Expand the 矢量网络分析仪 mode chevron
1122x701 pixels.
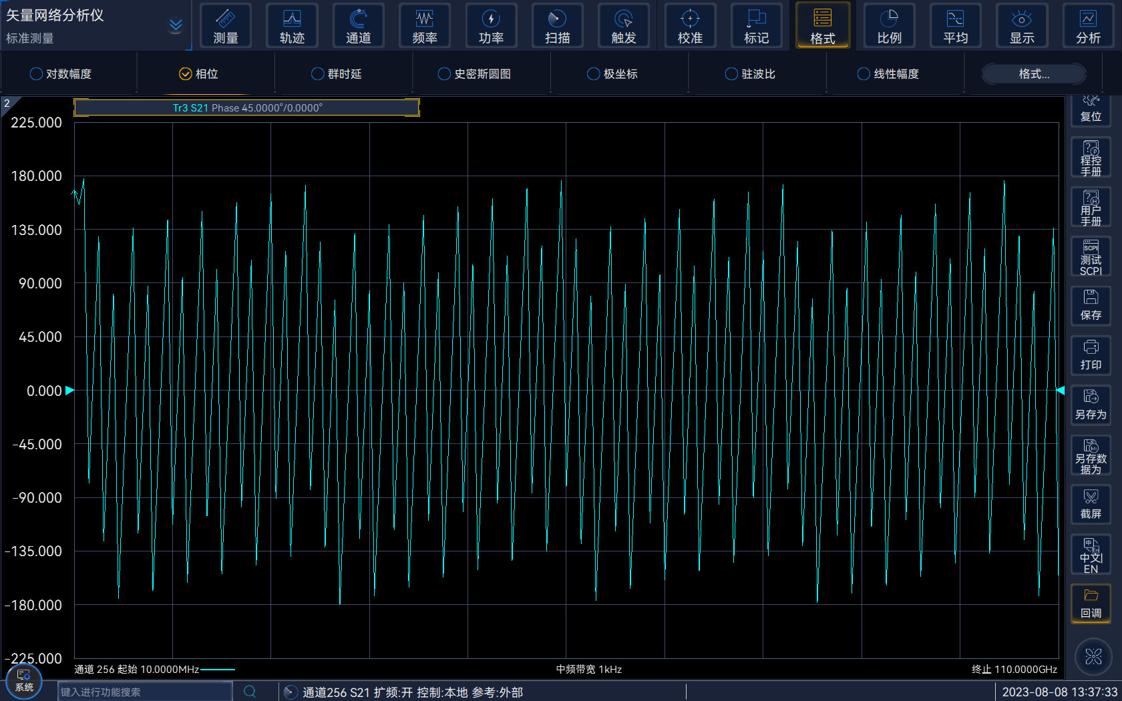click(x=176, y=25)
